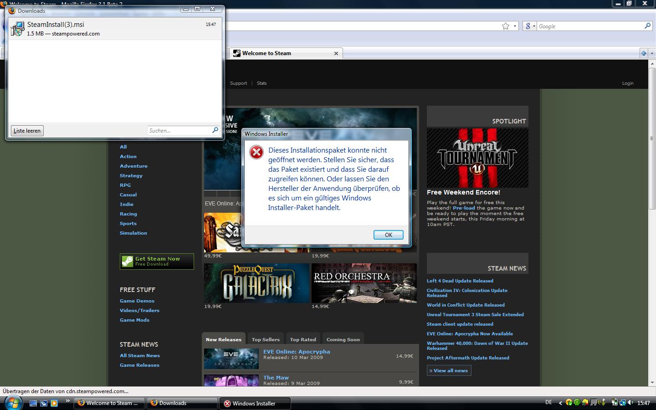Open the address bar history dropdown arrow
This screenshot has height=410, width=656.
pyautogui.click(x=515, y=26)
